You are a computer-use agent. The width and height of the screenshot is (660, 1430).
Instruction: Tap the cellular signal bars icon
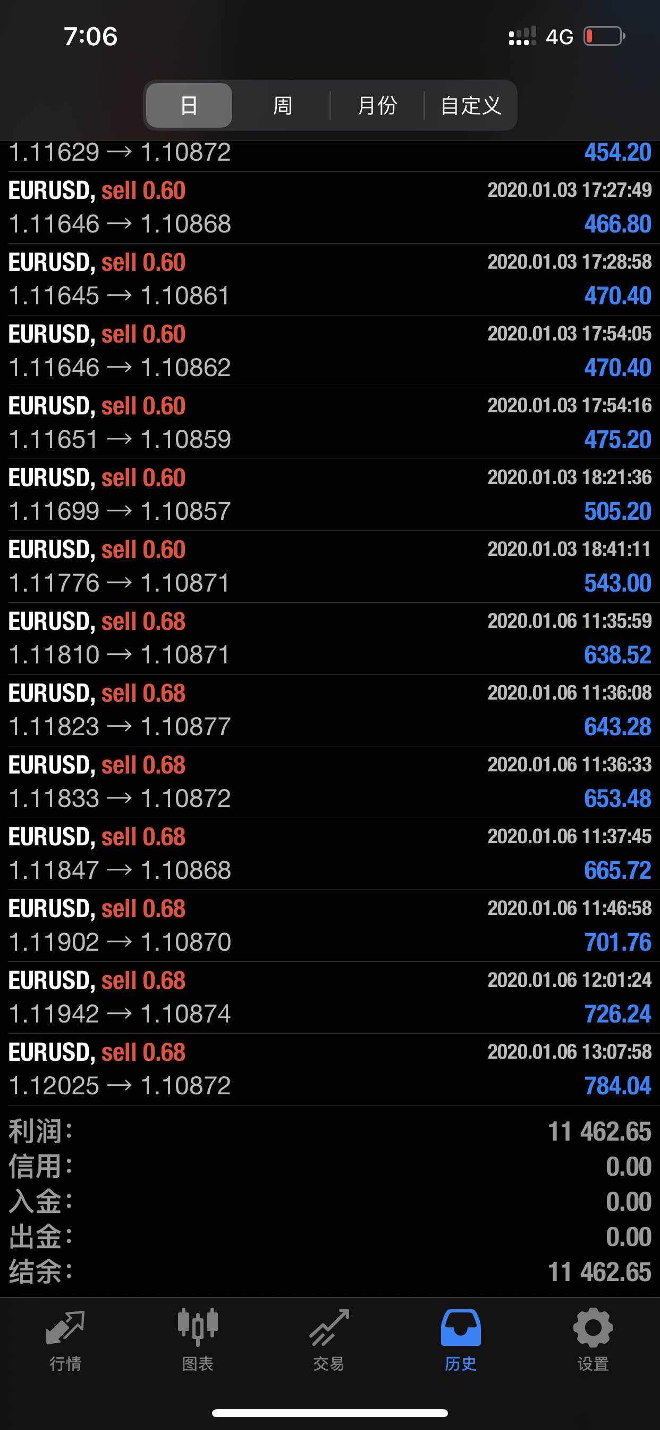[522, 37]
